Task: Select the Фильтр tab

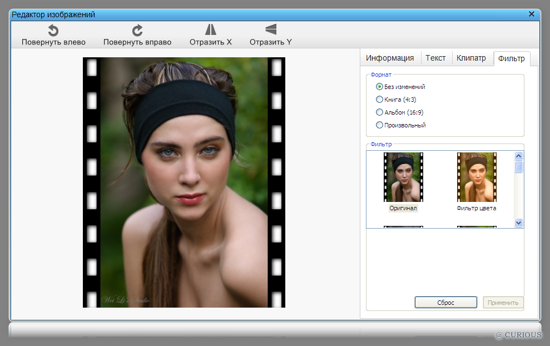Action: click(x=511, y=58)
